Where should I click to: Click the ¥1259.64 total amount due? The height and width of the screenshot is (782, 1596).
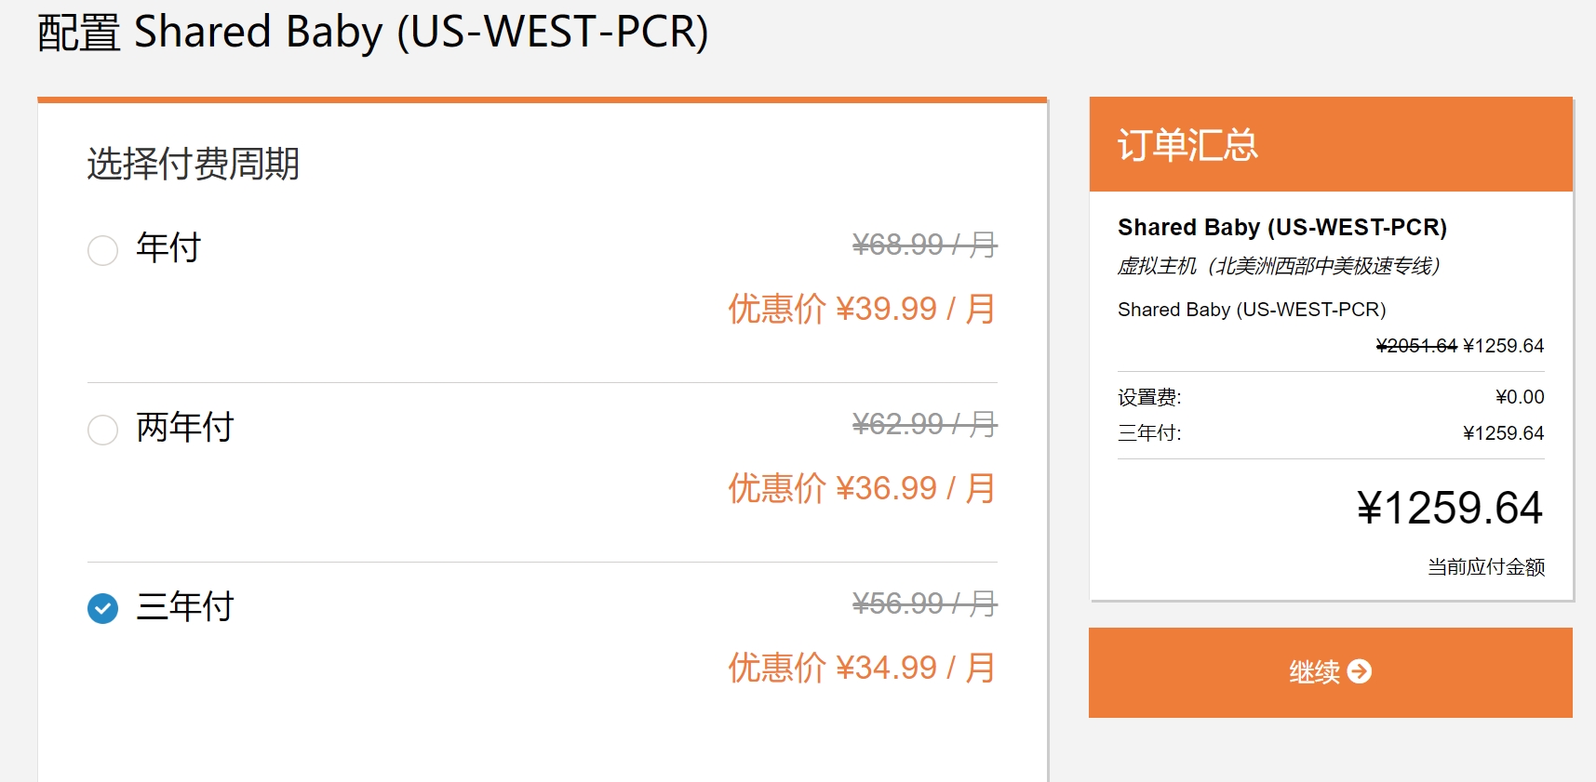tap(1450, 509)
